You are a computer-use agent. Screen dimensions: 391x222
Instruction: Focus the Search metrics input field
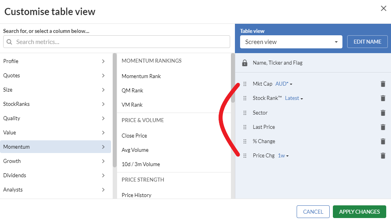pos(116,42)
